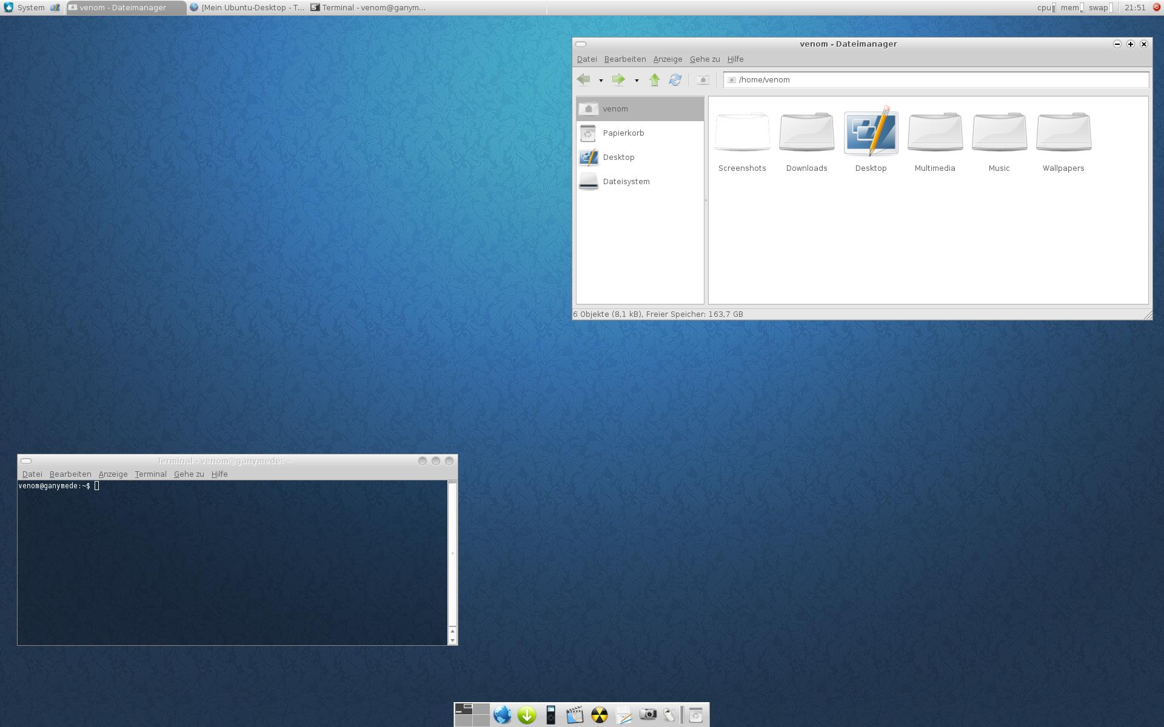The width and height of the screenshot is (1164, 727).
Task: Click the show desktop icon beside System
Action: tap(55, 7)
